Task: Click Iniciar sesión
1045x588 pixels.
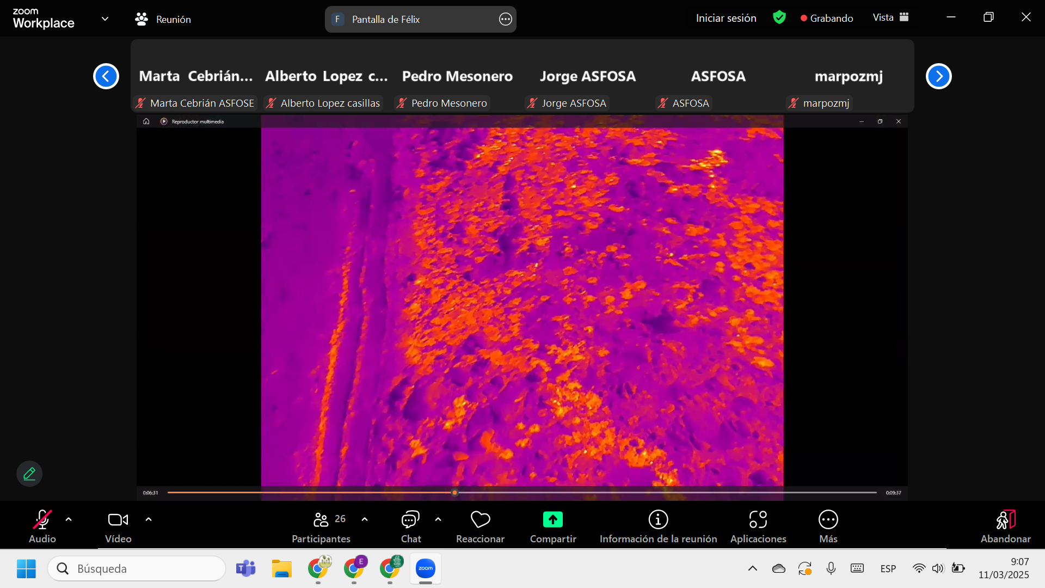Action: pyautogui.click(x=726, y=18)
